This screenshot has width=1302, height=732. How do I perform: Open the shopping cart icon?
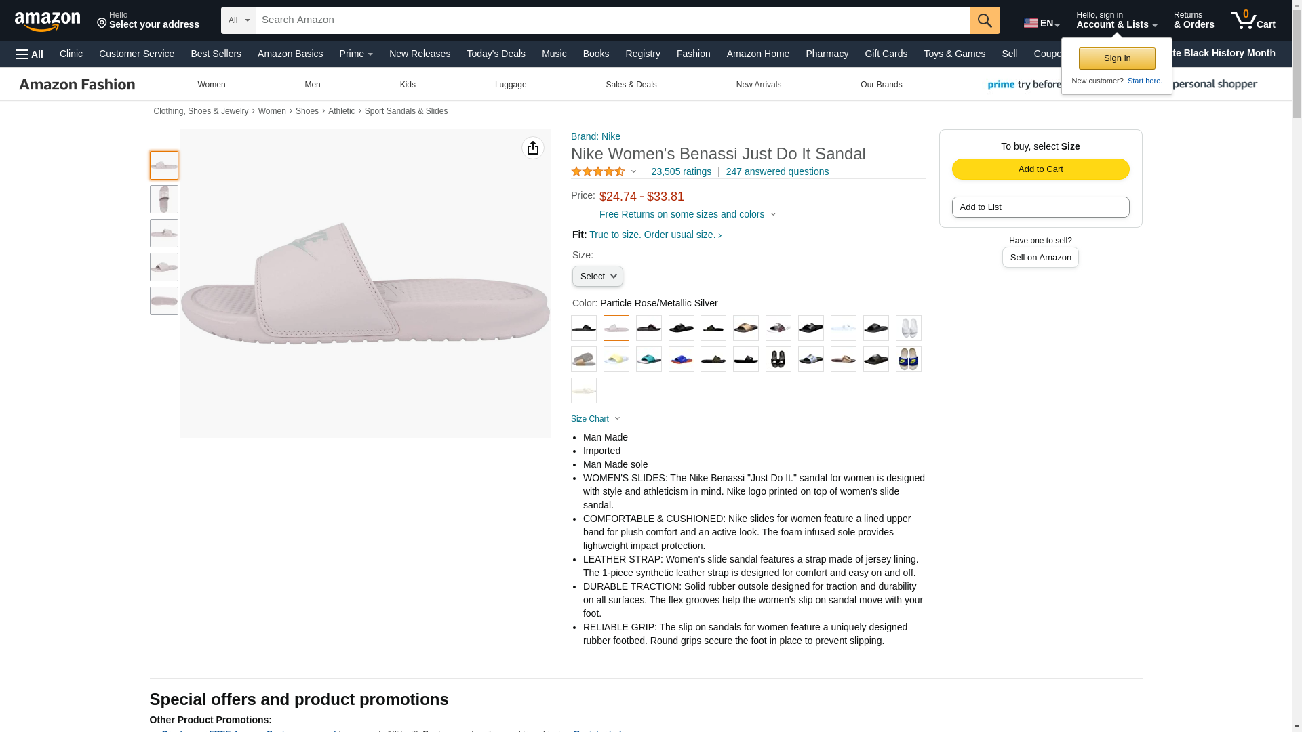(x=1252, y=20)
